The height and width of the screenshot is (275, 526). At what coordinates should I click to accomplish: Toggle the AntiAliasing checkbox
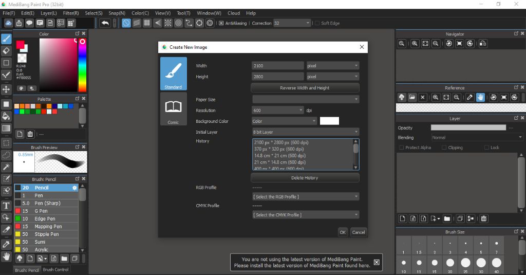coord(221,23)
